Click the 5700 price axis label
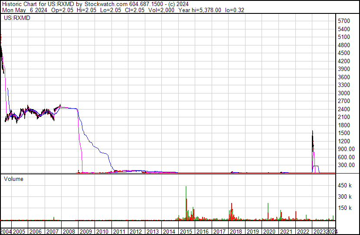Viewport: 360px width, 235px height. point(344,21)
